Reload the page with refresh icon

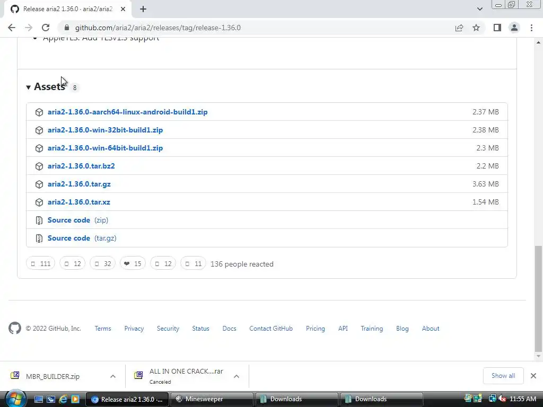(46, 28)
